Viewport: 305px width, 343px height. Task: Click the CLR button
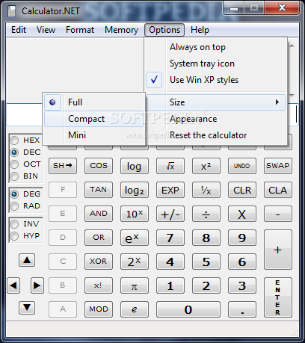click(x=242, y=190)
